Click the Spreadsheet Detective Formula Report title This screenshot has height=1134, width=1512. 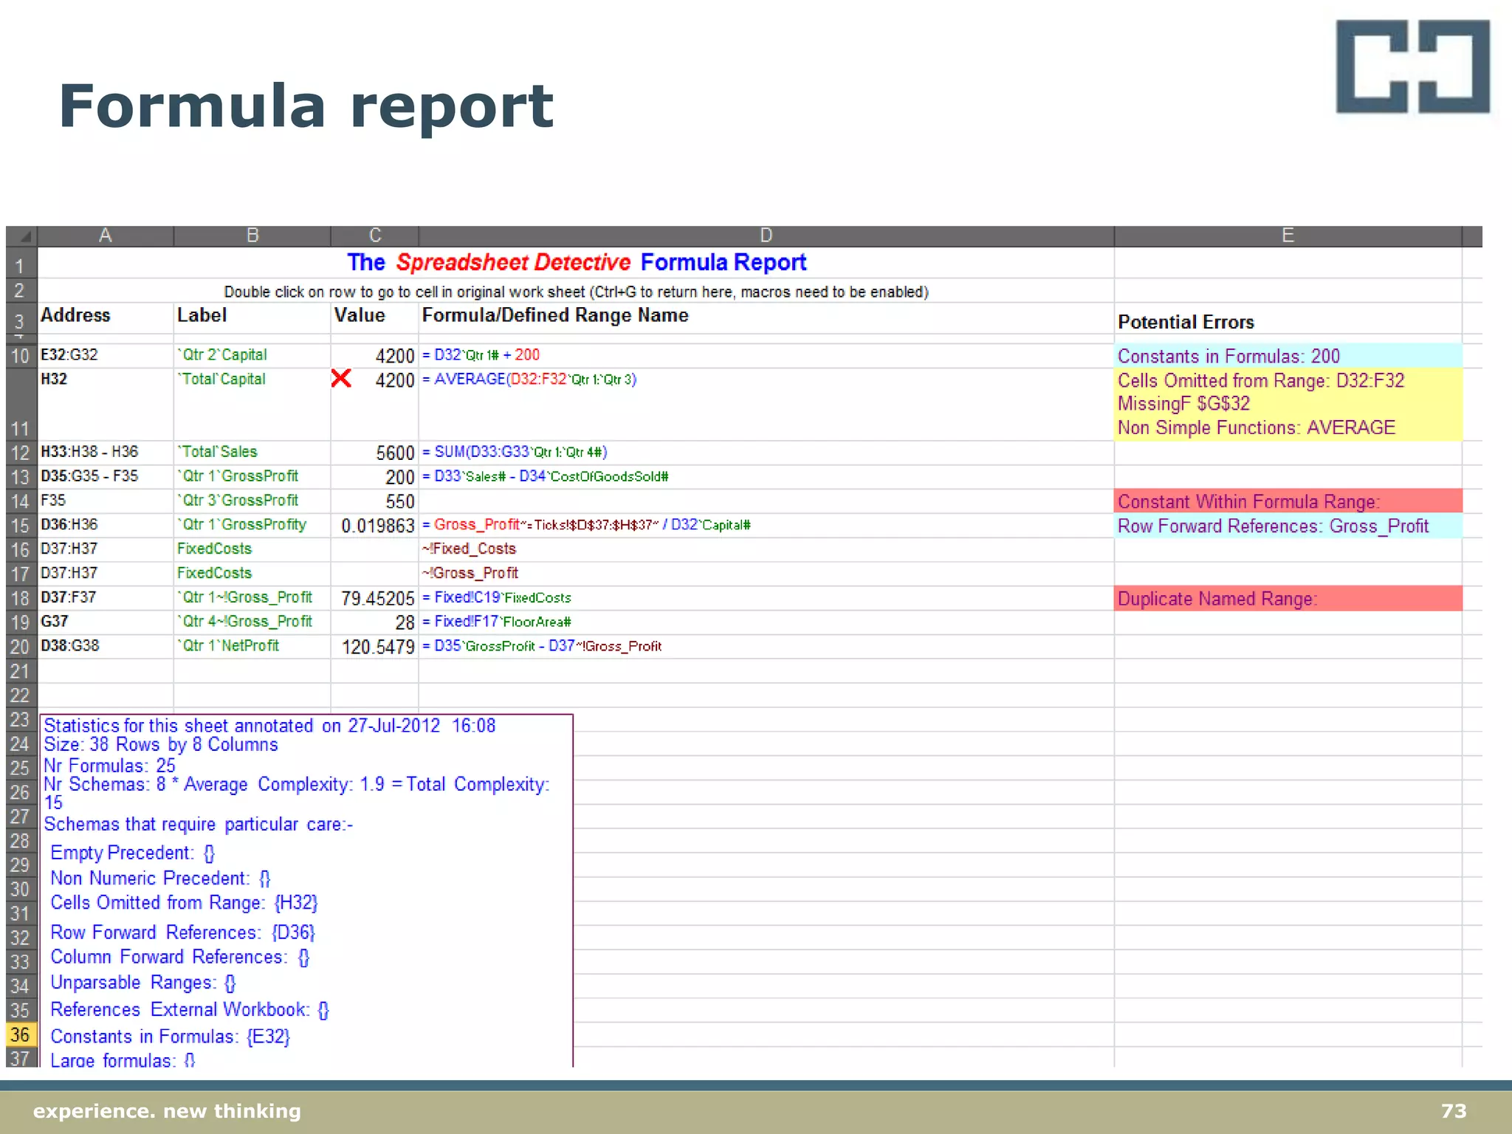(x=577, y=262)
